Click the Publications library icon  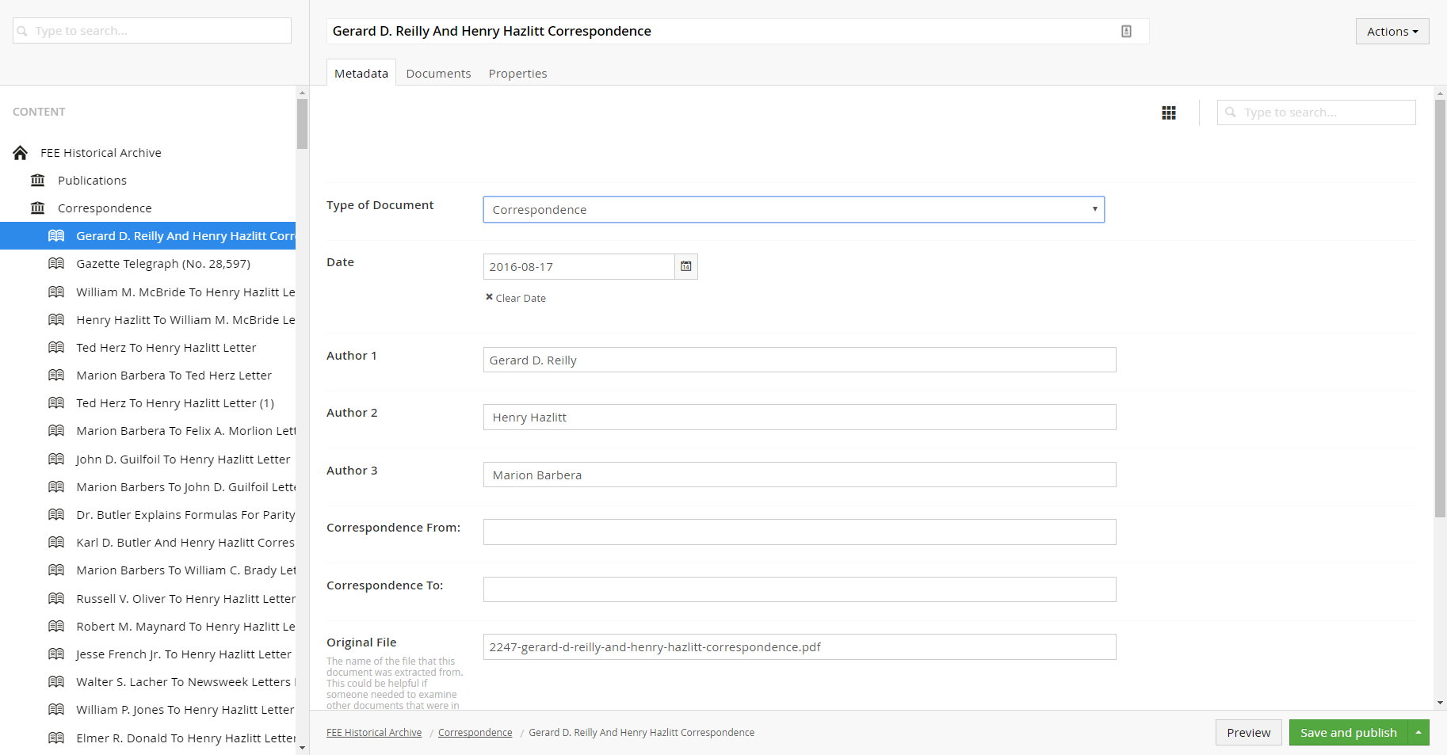click(37, 181)
